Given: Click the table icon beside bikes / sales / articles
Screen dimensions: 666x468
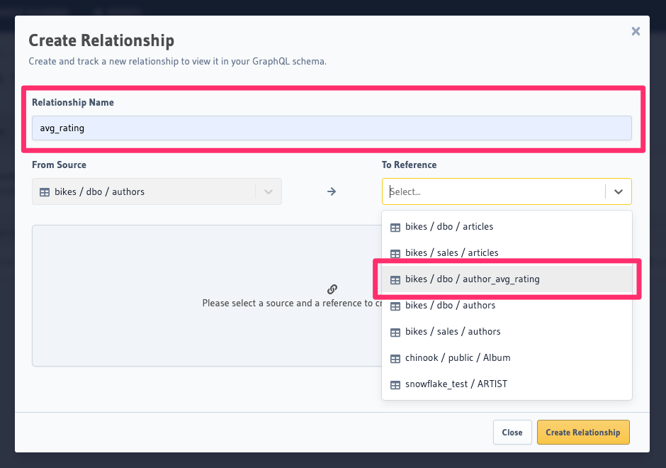Looking at the screenshot, I should 395,252.
